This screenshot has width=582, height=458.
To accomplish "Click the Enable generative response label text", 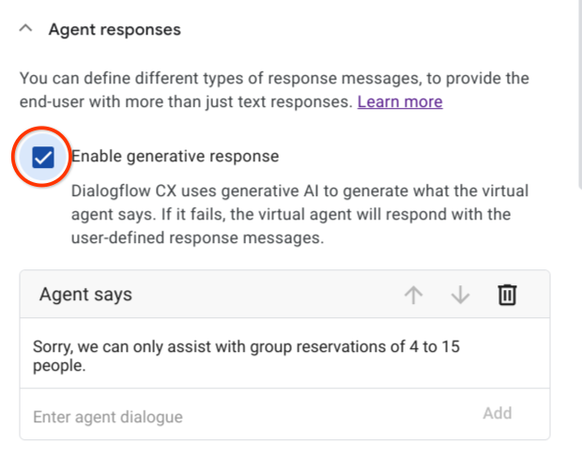I will pos(176,157).
